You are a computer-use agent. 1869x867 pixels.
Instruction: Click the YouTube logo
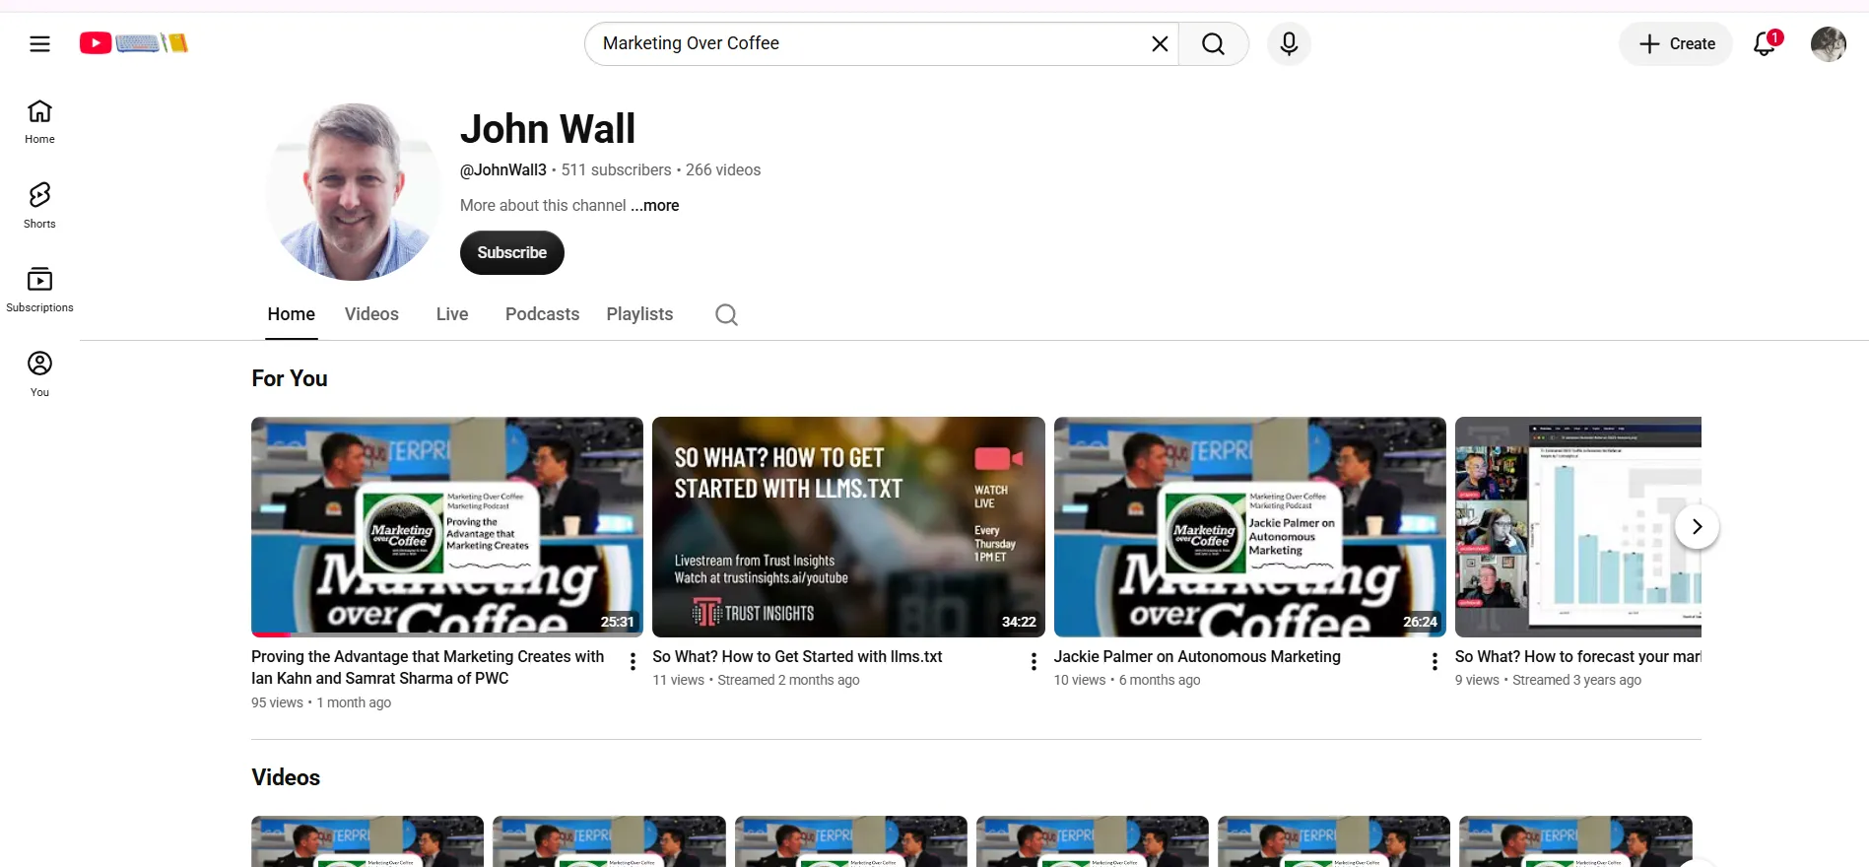[133, 43]
